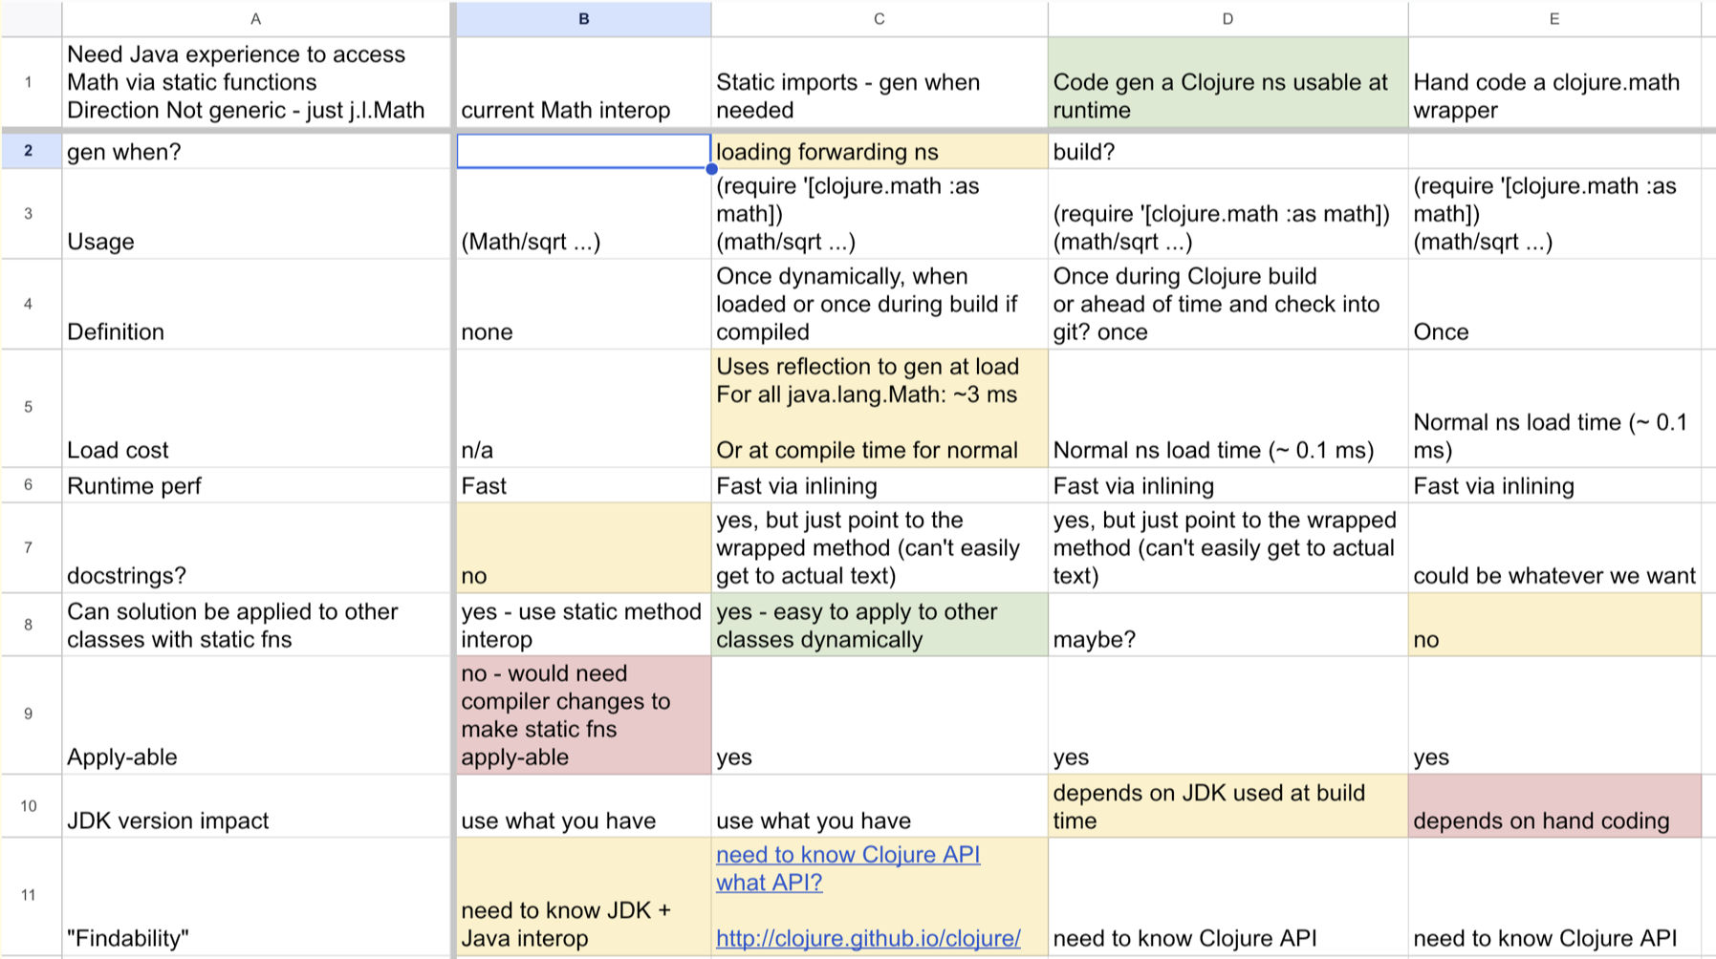Viewport: 1716px width, 959px height.
Task: Click the select-all corner box
Action: (31, 19)
